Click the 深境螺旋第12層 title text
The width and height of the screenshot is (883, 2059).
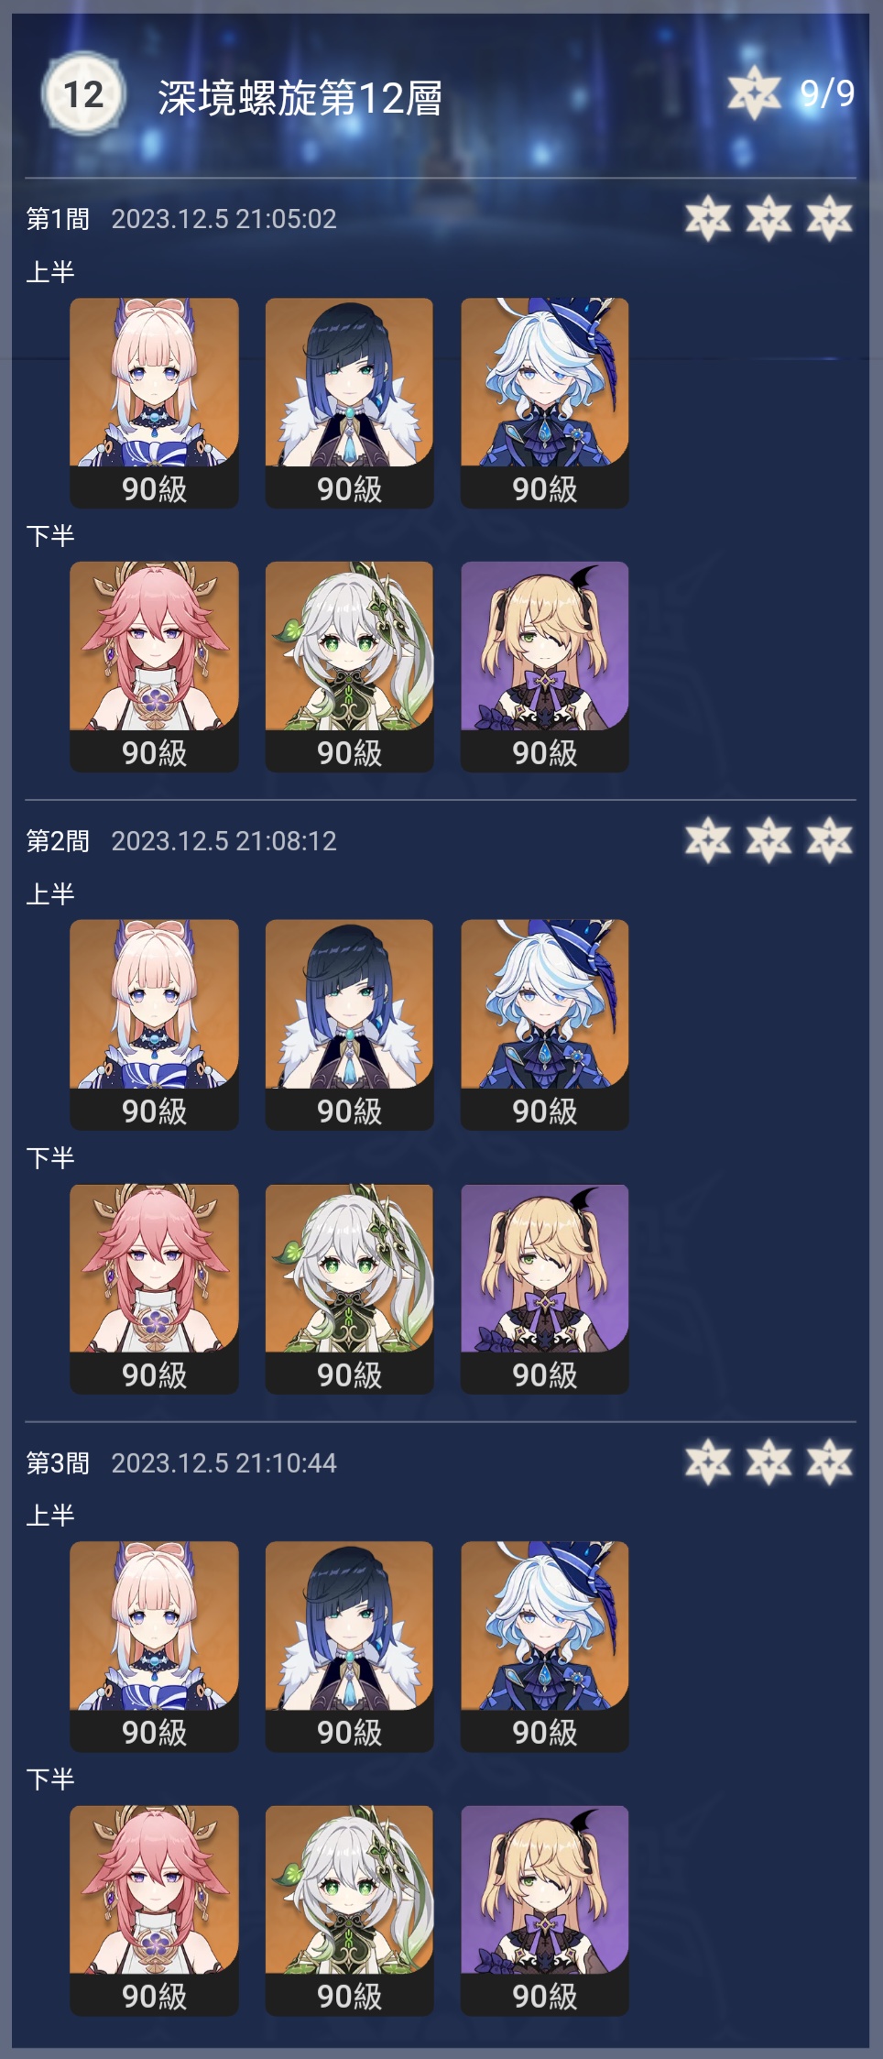pyautogui.click(x=300, y=97)
